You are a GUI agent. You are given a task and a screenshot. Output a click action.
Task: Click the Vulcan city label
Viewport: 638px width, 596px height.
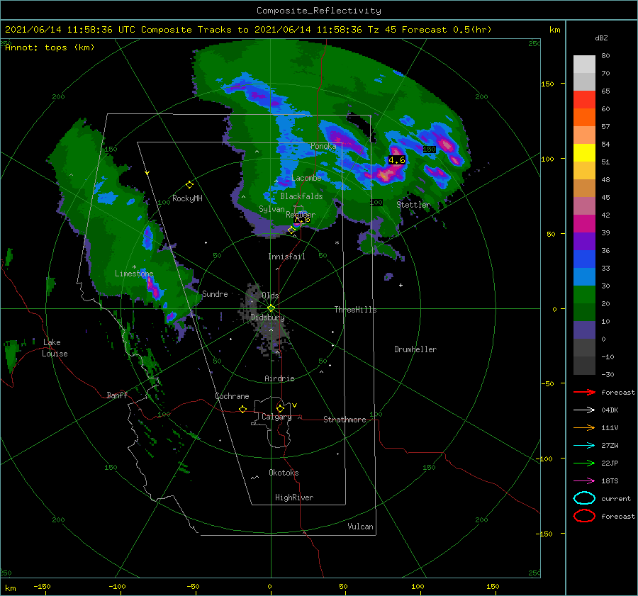(361, 527)
